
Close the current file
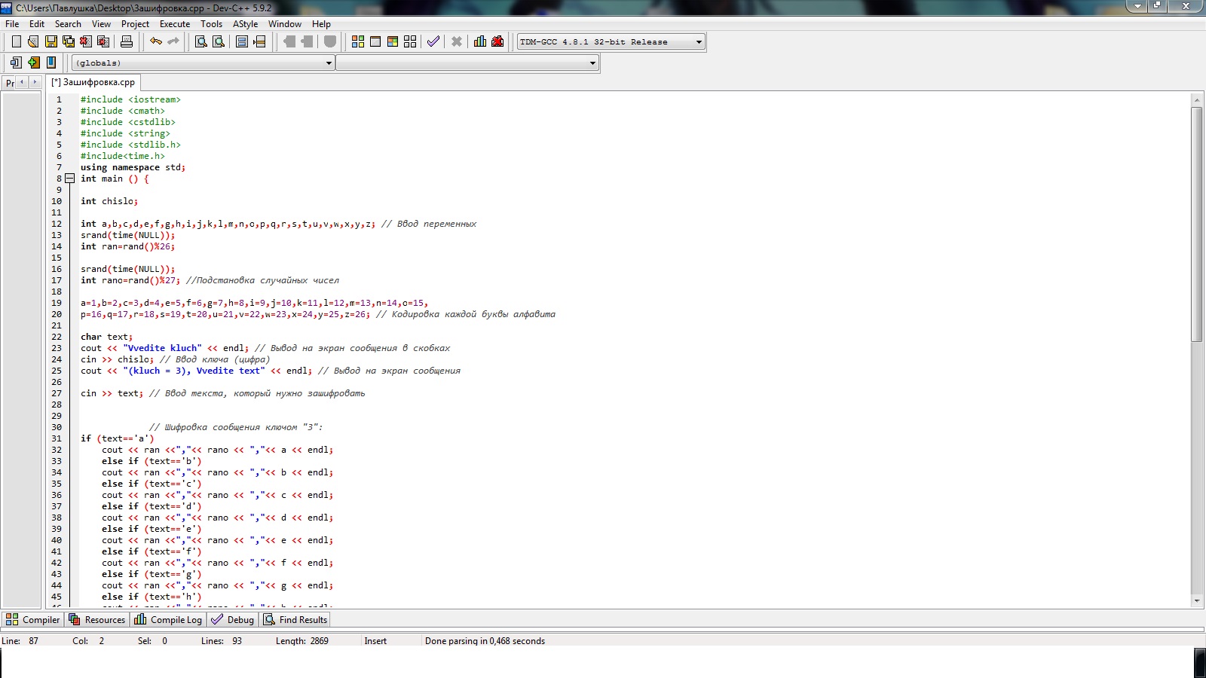(86, 41)
